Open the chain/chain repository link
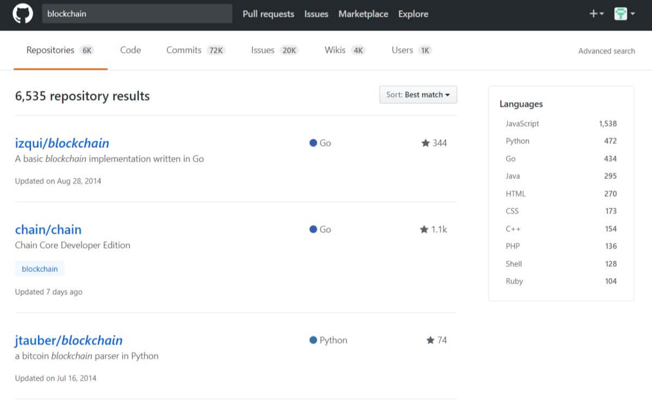 pos(48,230)
